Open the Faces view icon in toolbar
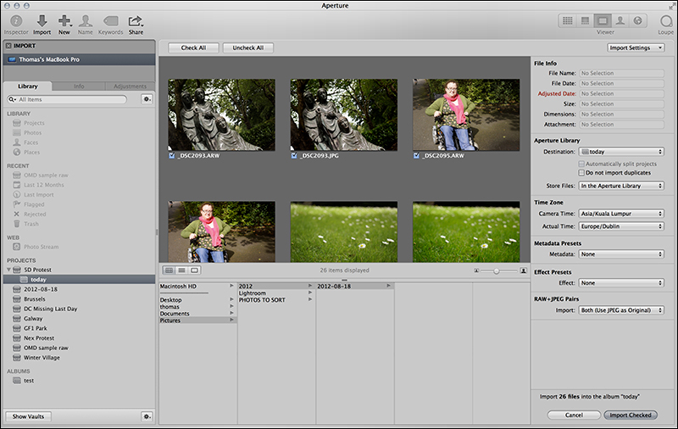 click(620, 20)
